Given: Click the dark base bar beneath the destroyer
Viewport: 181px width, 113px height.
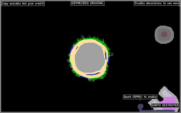Looking at the screenshot, I should click(x=157, y=111).
